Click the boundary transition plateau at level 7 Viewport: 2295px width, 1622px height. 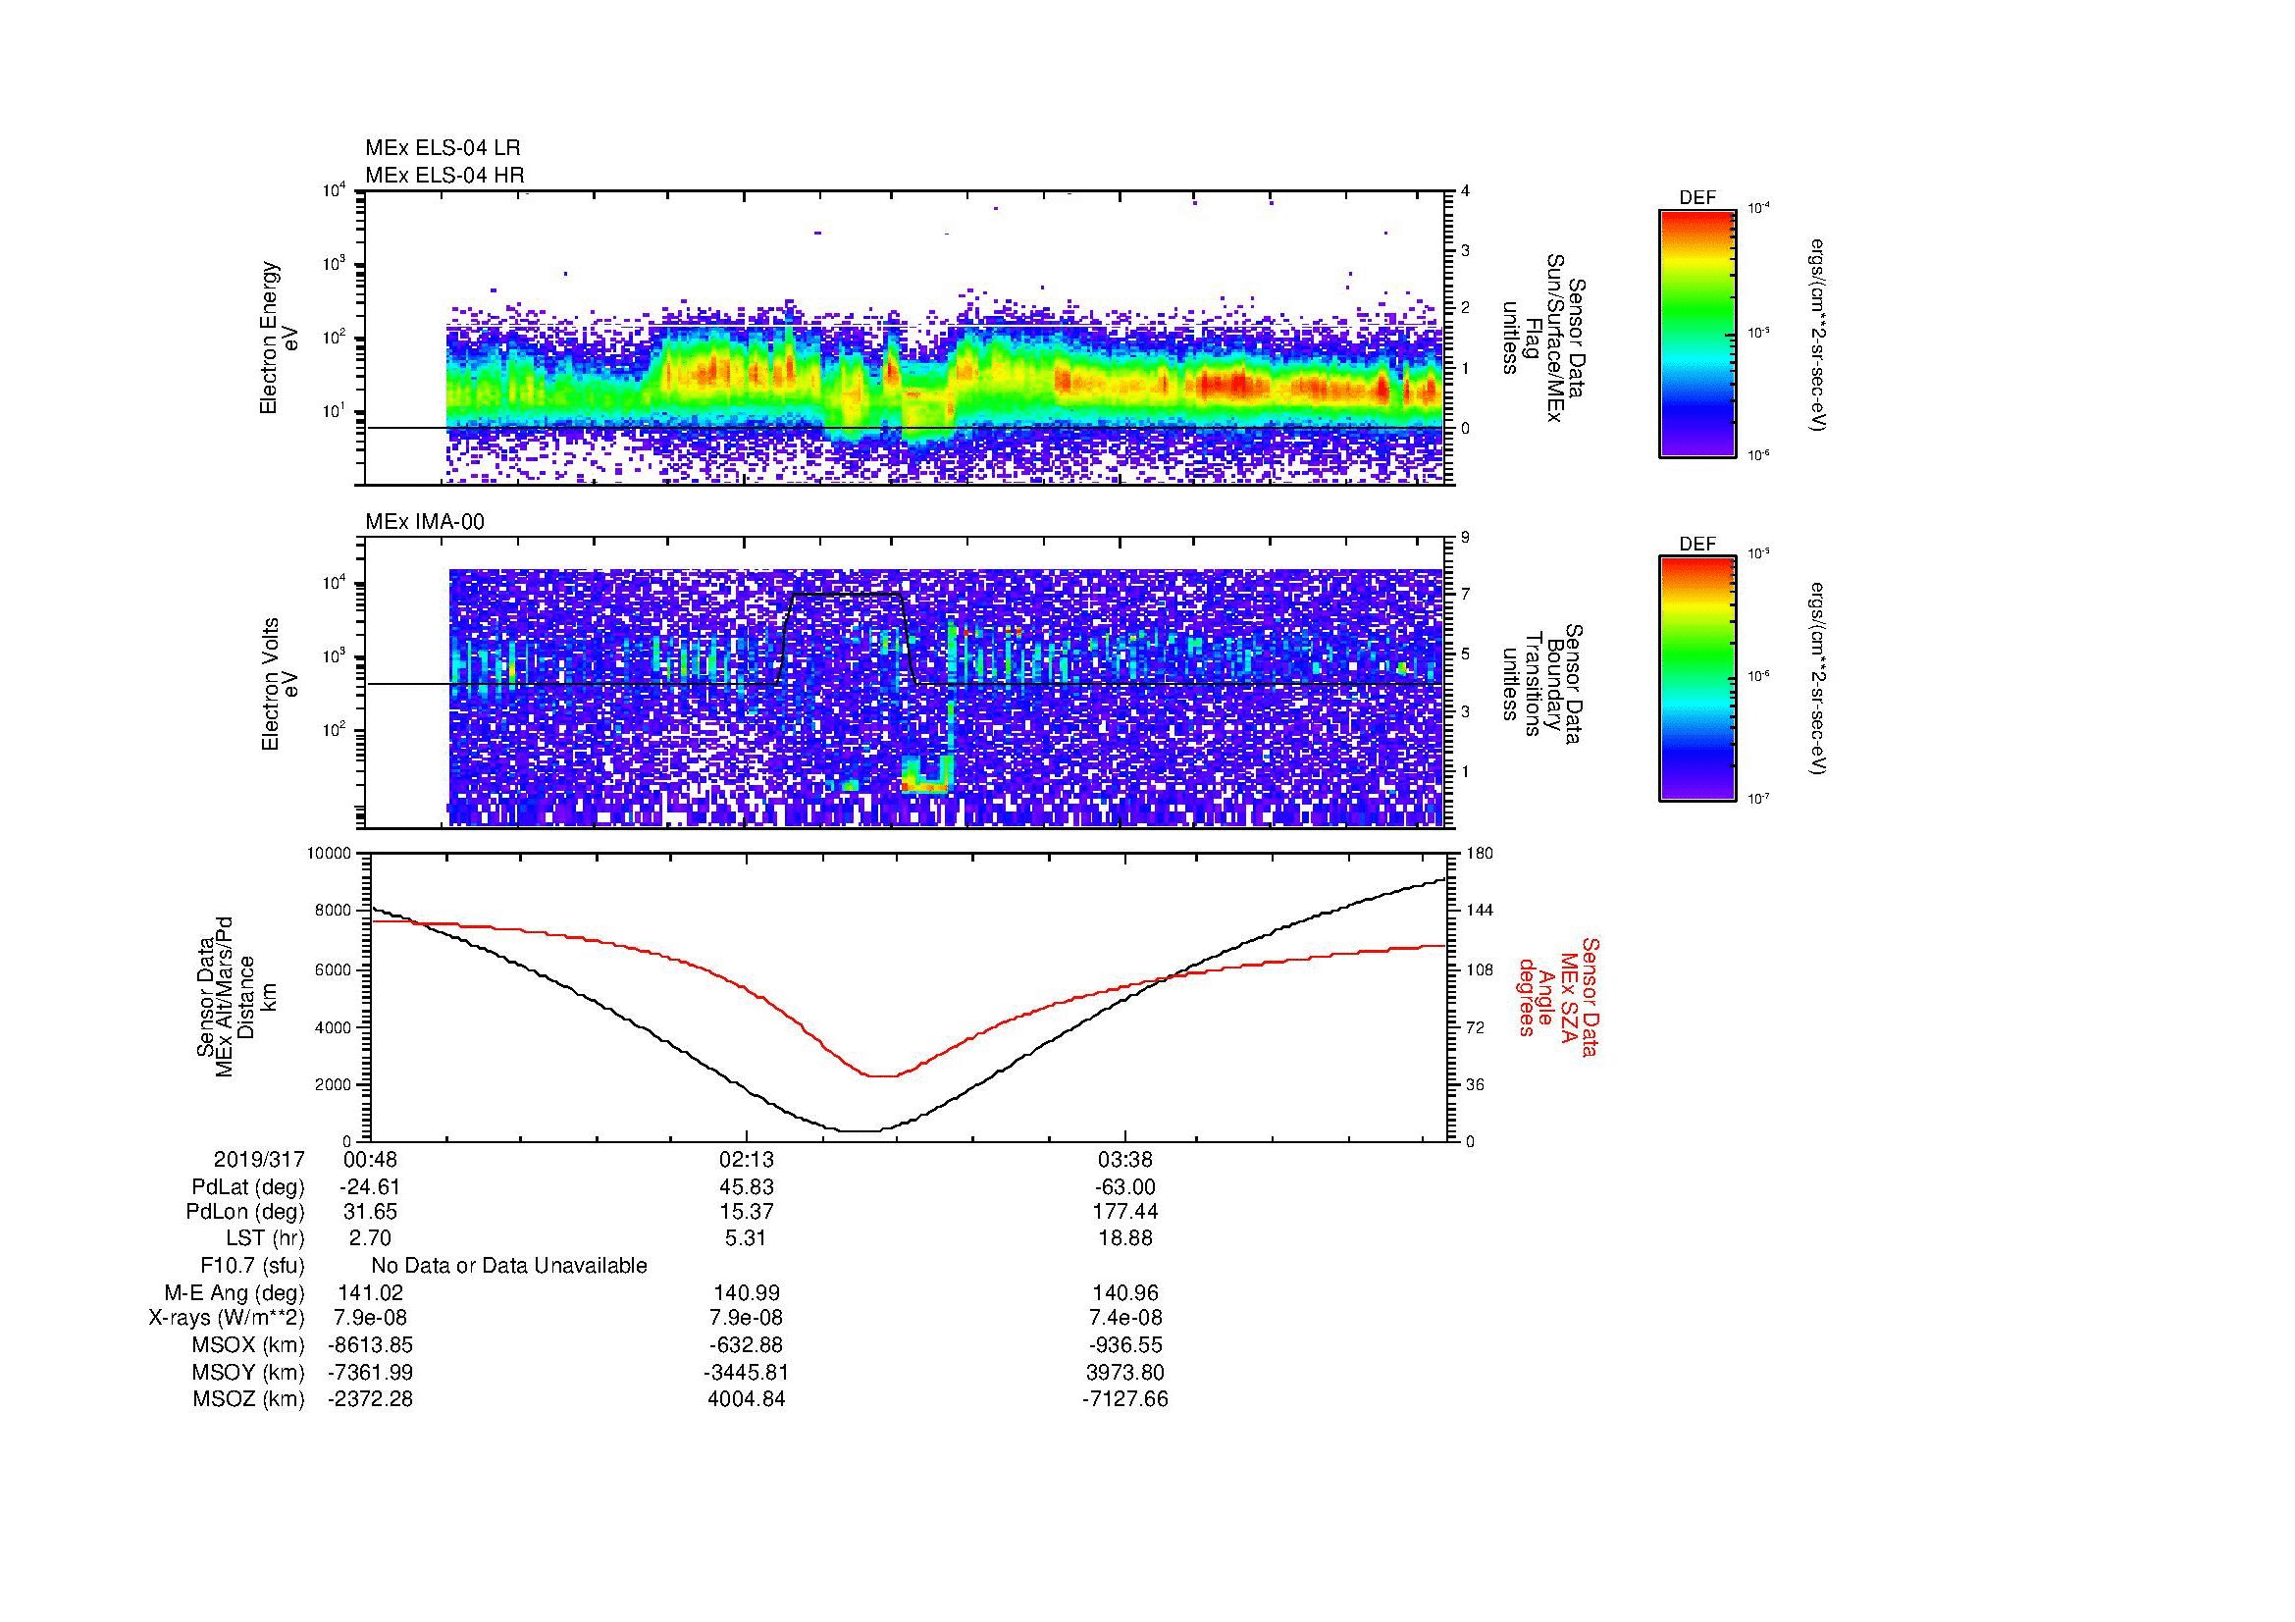[846, 594]
